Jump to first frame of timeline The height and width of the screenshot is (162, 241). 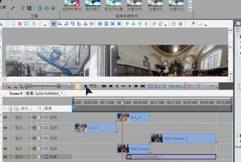point(104,86)
